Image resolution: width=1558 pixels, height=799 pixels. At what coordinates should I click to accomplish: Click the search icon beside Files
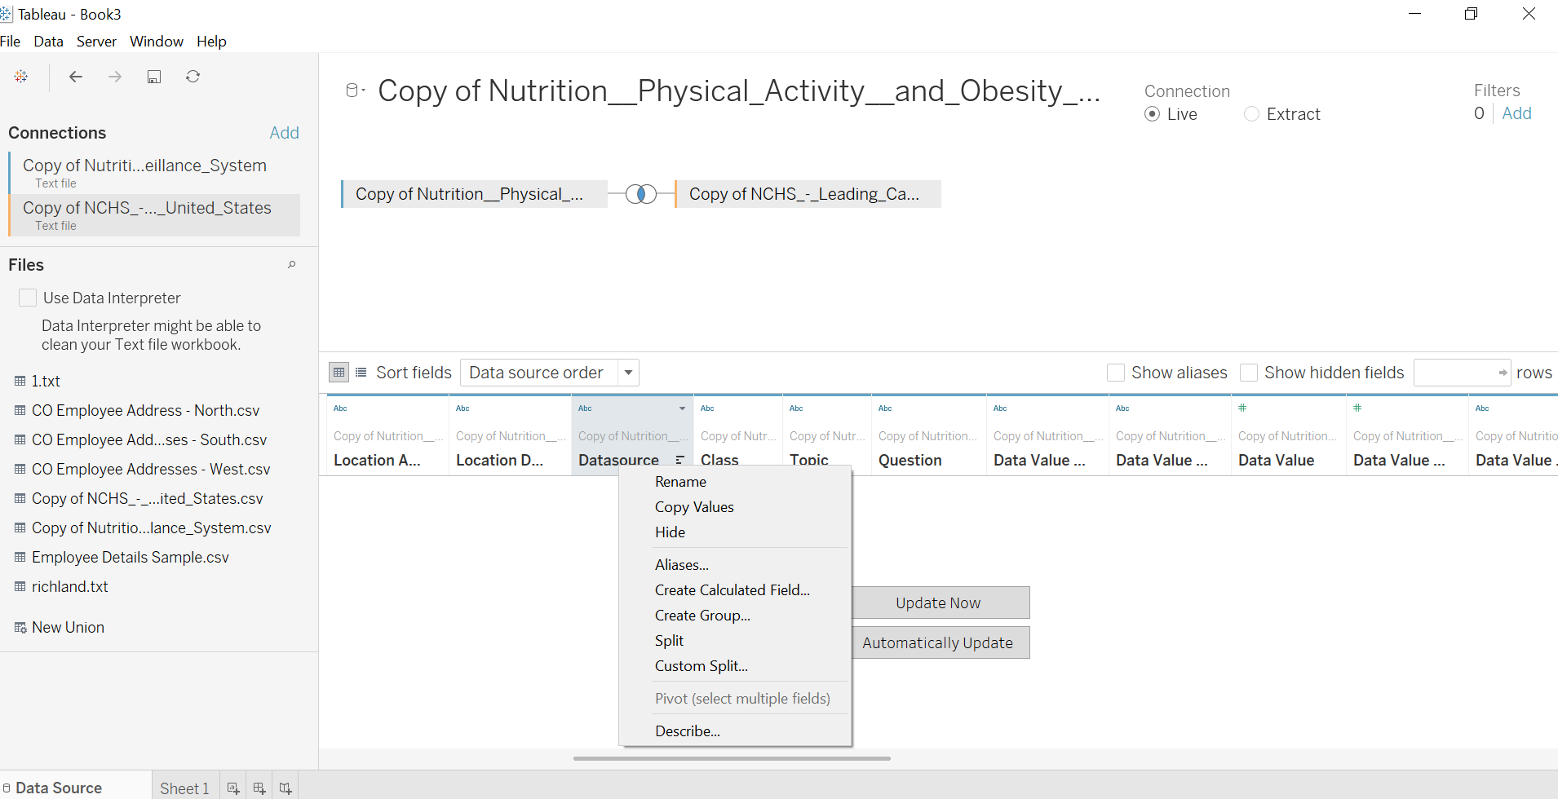pyautogui.click(x=291, y=265)
